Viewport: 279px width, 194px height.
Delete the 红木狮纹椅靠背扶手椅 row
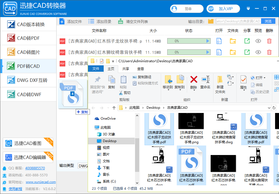point(269,52)
